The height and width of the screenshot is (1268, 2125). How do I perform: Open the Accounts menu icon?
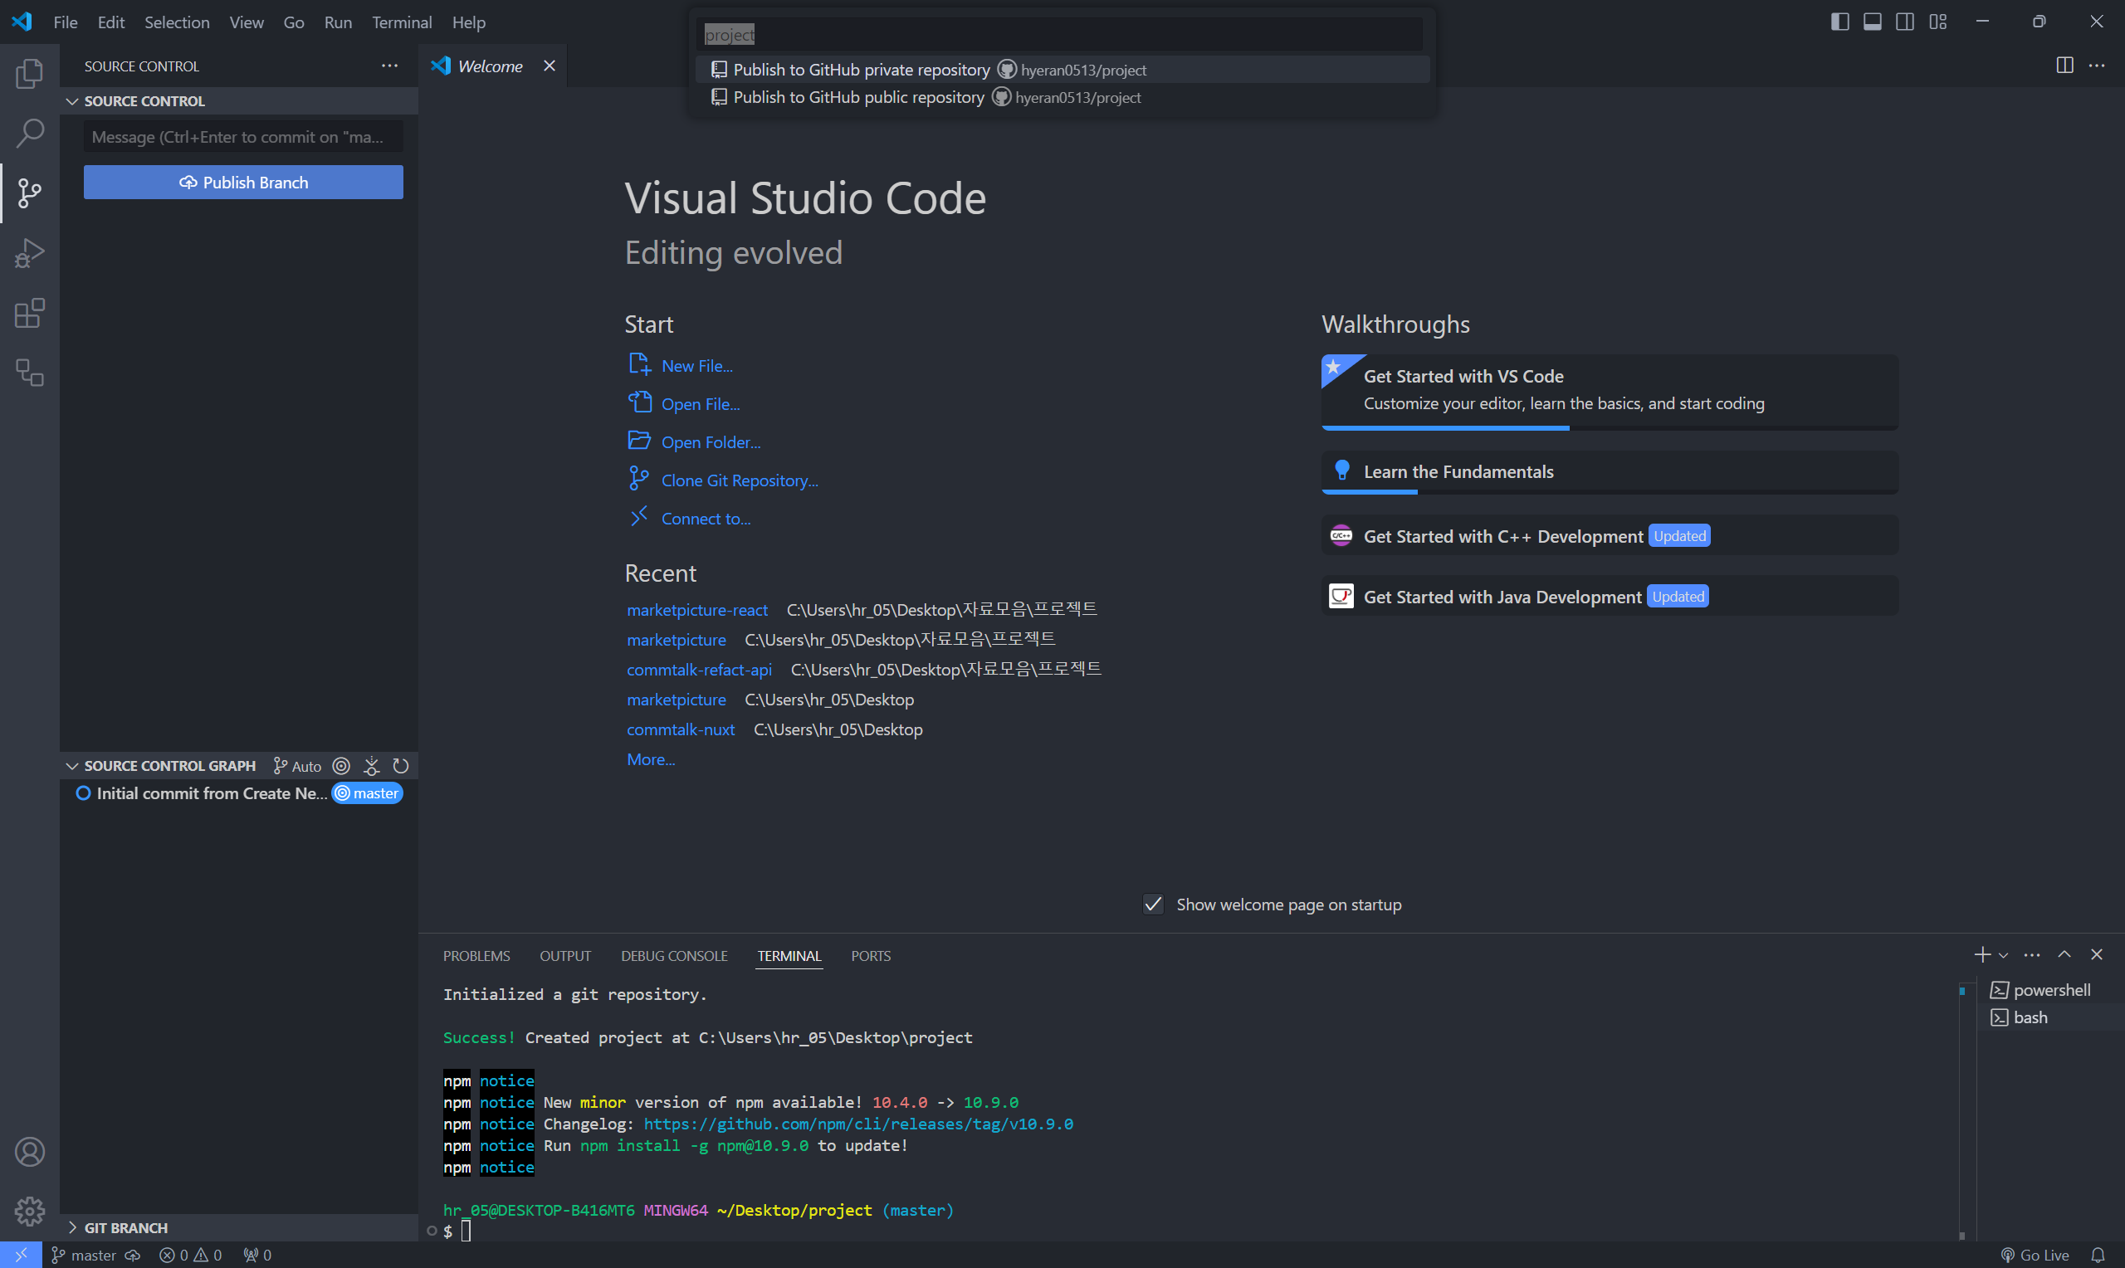pos(29,1152)
